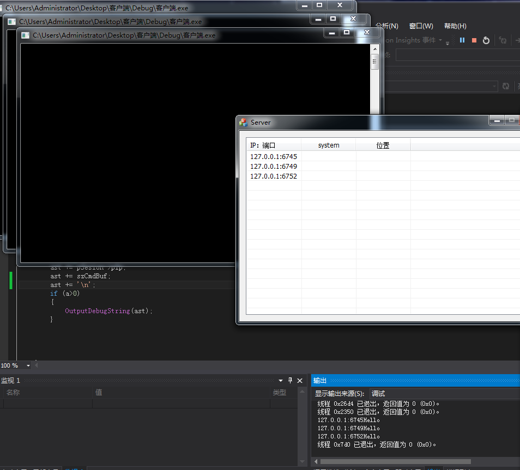Click the empty input field below the debug toolbar

[458, 55]
